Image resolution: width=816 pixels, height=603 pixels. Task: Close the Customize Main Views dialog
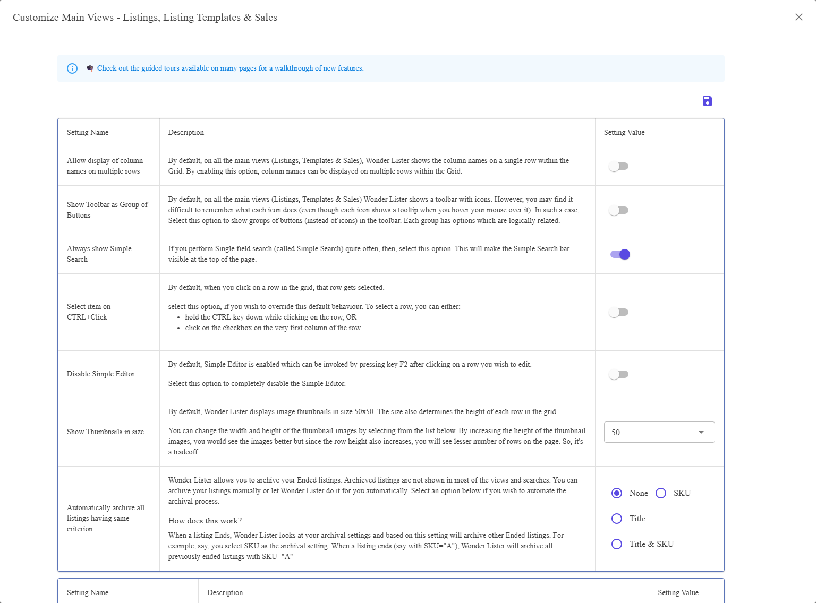pyautogui.click(x=798, y=17)
